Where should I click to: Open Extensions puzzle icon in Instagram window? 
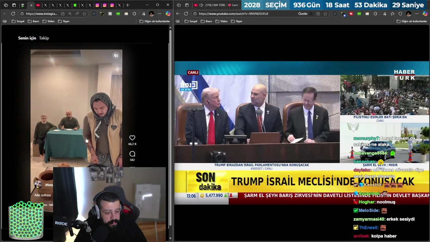(x=134, y=14)
